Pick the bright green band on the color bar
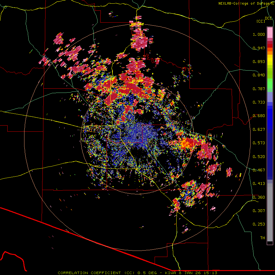The image size is (275, 275). click(x=270, y=83)
